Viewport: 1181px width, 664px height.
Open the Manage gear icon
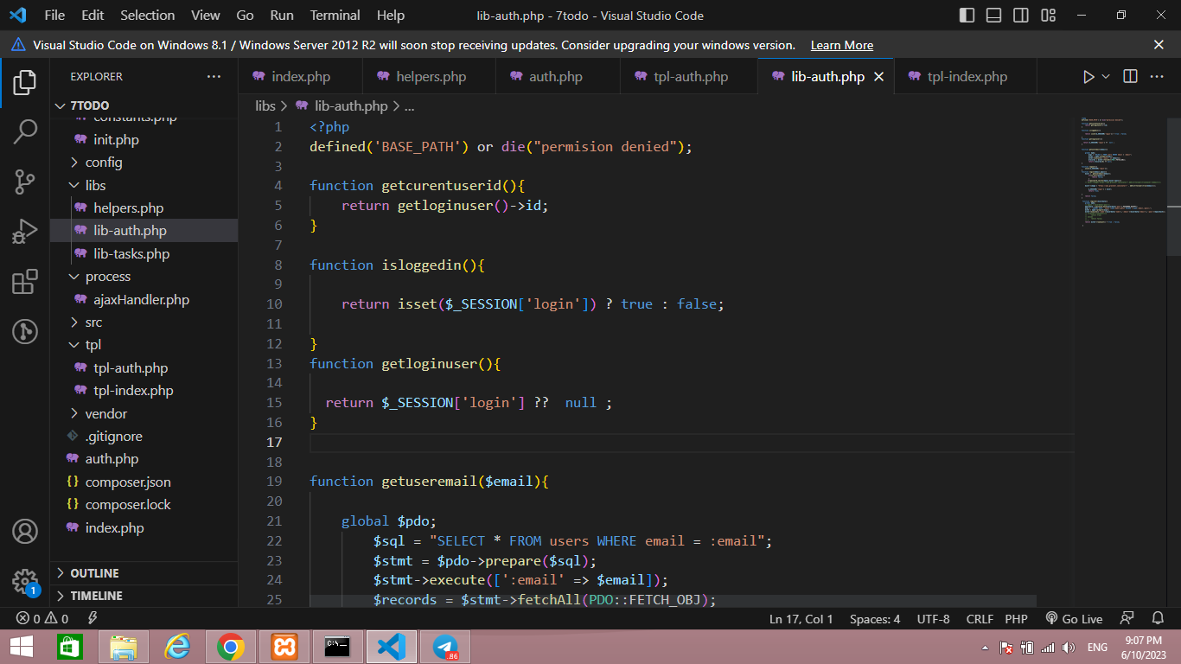point(24,580)
